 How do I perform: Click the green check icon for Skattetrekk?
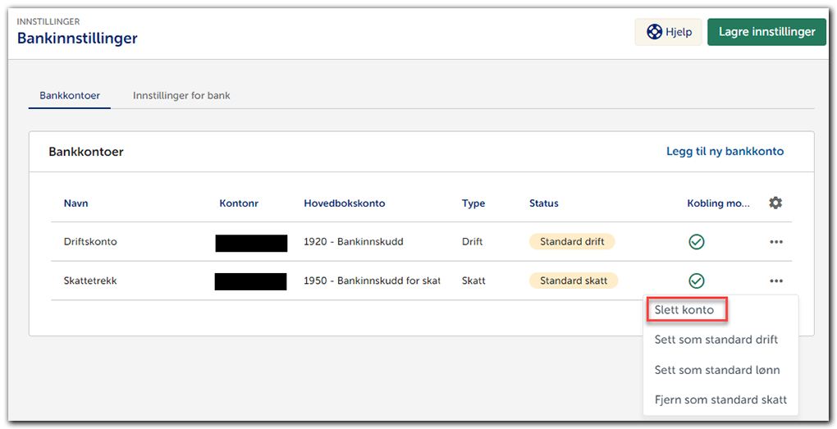pos(696,281)
